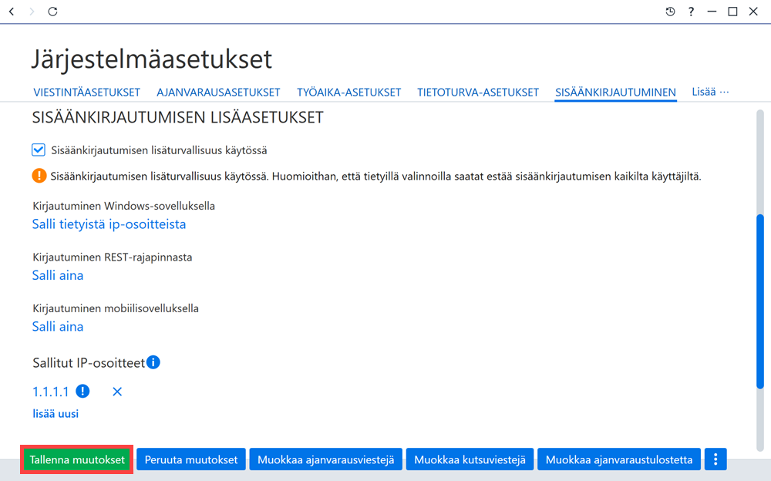The height and width of the screenshot is (481, 771).
Task: Click the Kirjautuminen Windows-sovelluksella label
Action: click(124, 206)
